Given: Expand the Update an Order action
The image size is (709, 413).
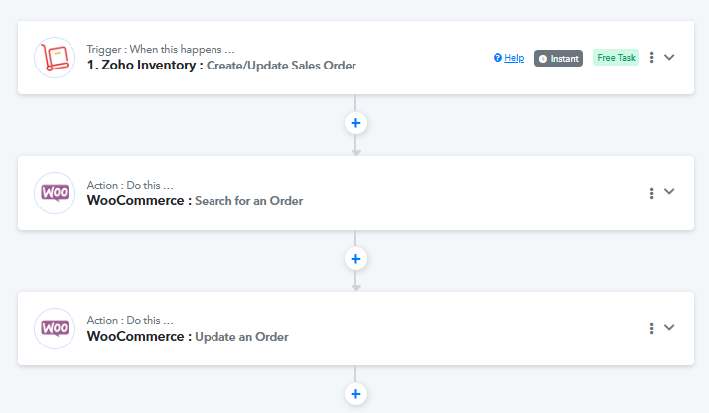Looking at the screenshot, I should [x=669, y=328].
